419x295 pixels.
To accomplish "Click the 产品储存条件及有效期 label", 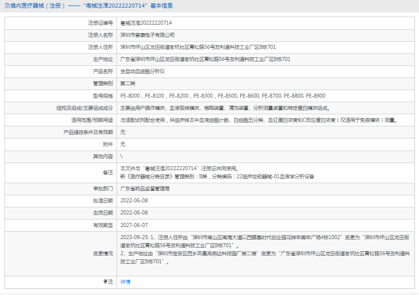I will pos(88,132).
